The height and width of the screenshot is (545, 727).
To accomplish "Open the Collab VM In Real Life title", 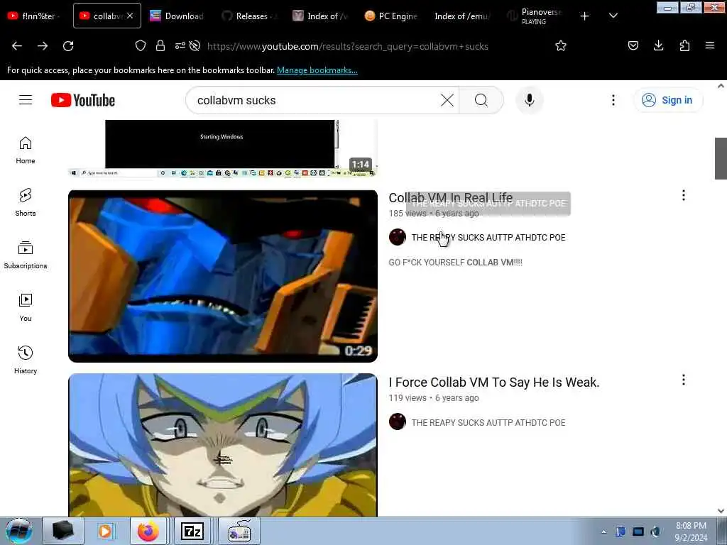I will click(450, 198).
